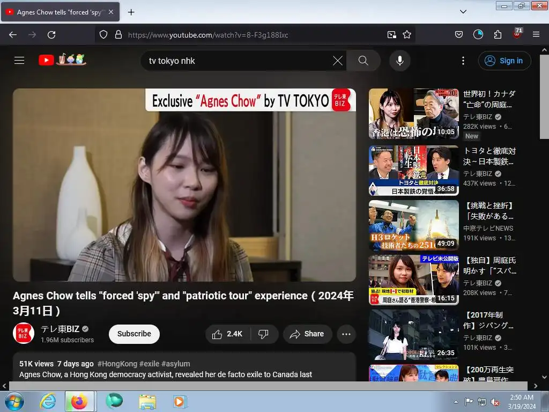Click the #asylum hashtag

[x=176, y=364]
